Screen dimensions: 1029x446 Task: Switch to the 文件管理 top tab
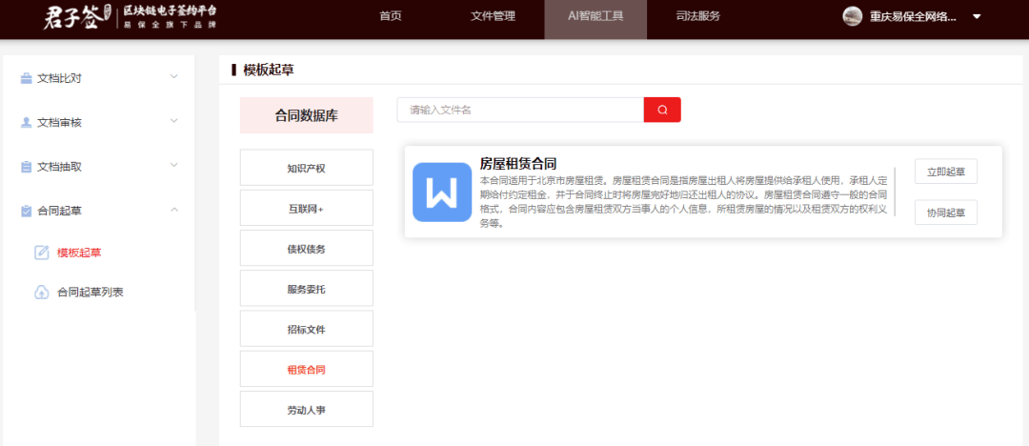(x=493, y=16)
